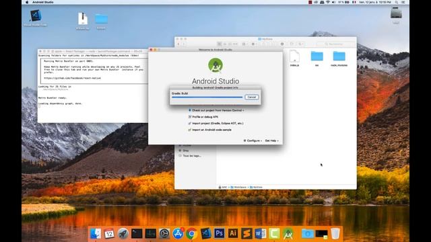This screenshot has width=431, height=242.
Task: Click the Android Studio logo in welcome window
Action: pos(215,65)
